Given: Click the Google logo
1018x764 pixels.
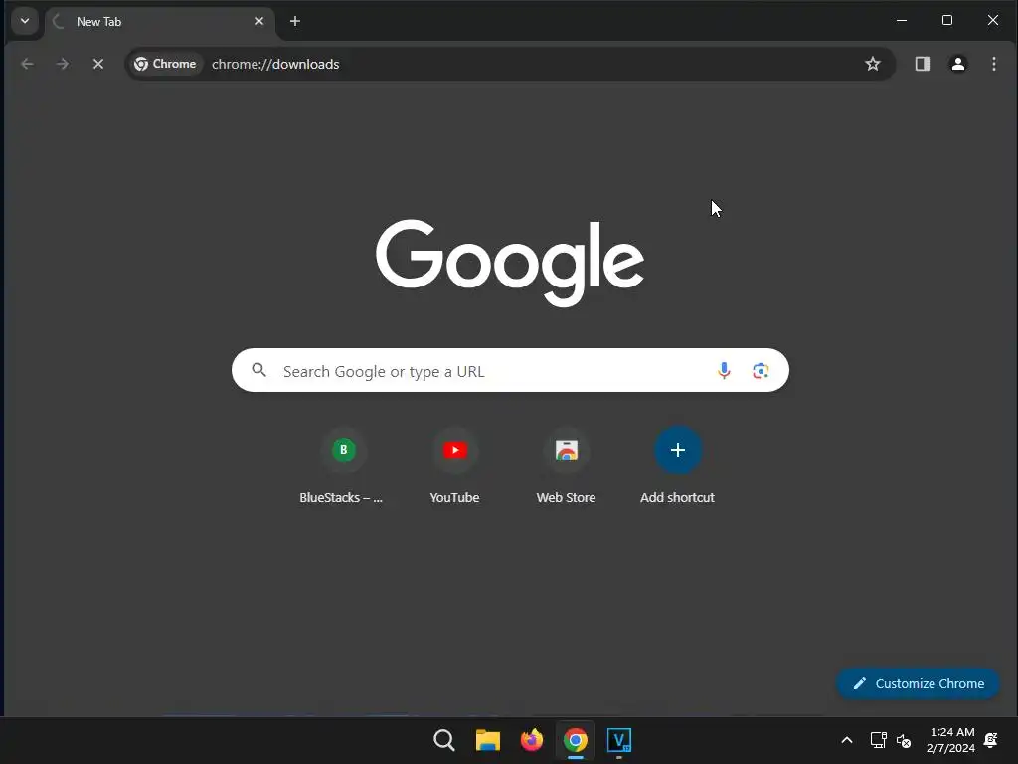Looking at the screenshot, I should [510, 263].
